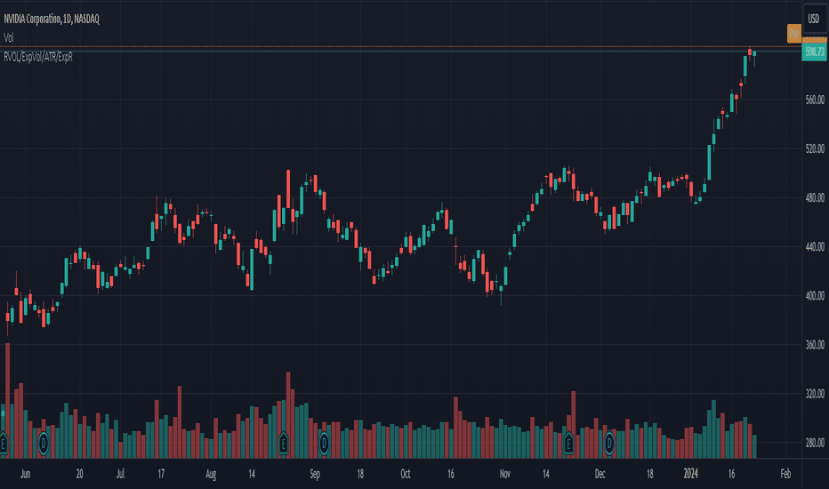This screenshot has width=829, height=489.
Task: Click the NVIDIA Corporation symbol title
Action: tap(52, 19)
